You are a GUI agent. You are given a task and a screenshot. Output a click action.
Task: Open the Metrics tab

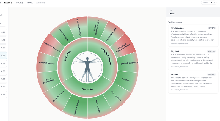pyautogui.click(x=19, y=3)
